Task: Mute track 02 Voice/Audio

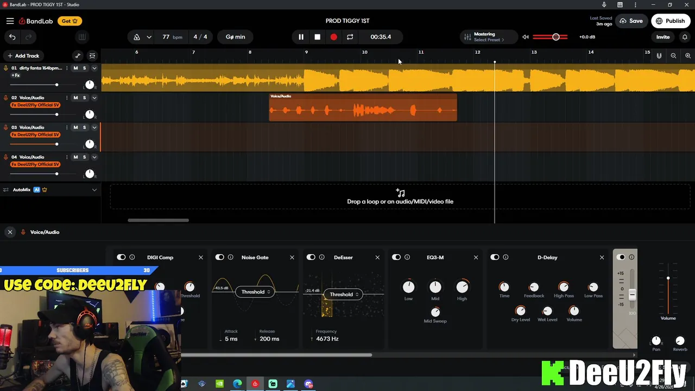Action: pyautogui.click(x=75, y=98)
